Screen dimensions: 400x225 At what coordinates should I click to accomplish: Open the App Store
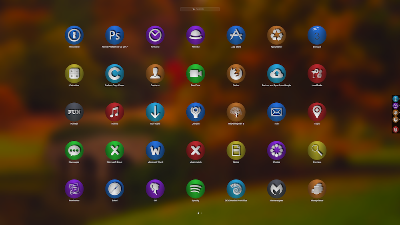(236, 35)
